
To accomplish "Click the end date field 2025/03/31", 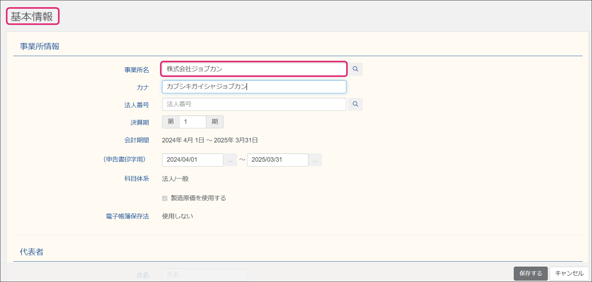I will [277, 160].
